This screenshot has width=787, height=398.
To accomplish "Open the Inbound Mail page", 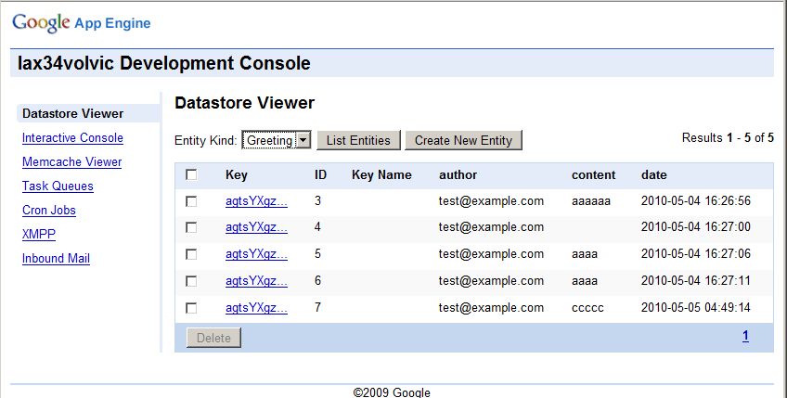I will click(57, 258).
